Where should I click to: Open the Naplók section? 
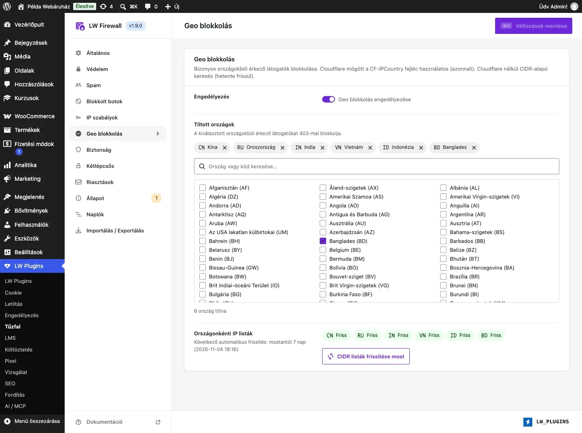118,214
